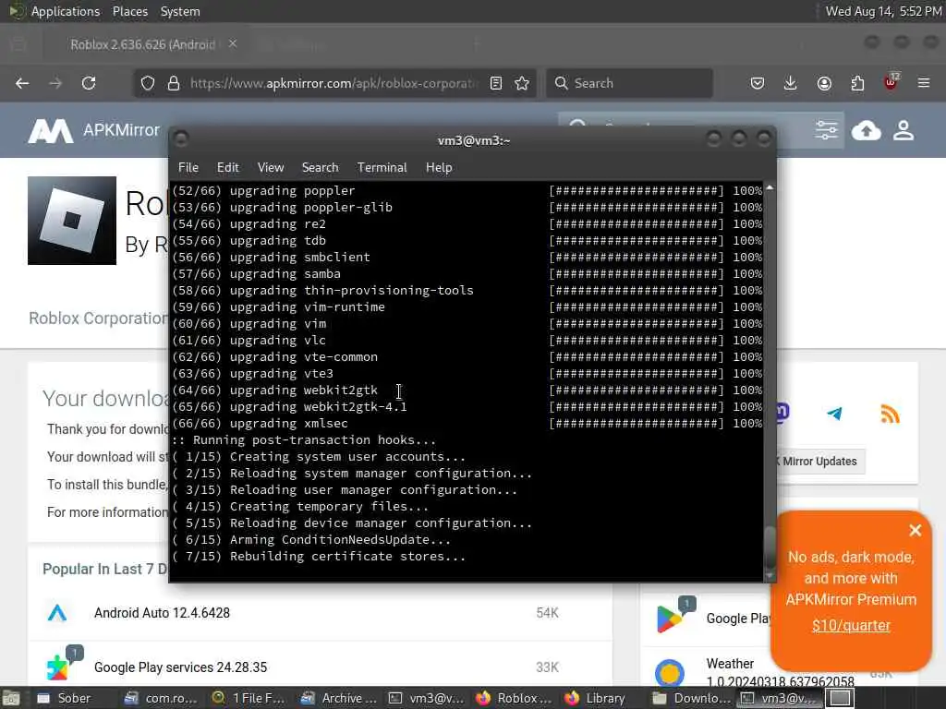Switch to Downloads folder taskbar item
The width and height of the screenshot is (946, 709).
[692, 698]
